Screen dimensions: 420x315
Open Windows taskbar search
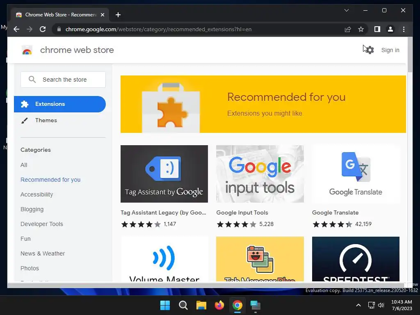183,305
